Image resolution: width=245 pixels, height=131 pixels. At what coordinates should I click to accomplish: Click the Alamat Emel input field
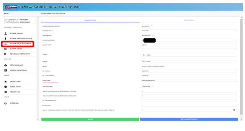(x=189, y=80)
